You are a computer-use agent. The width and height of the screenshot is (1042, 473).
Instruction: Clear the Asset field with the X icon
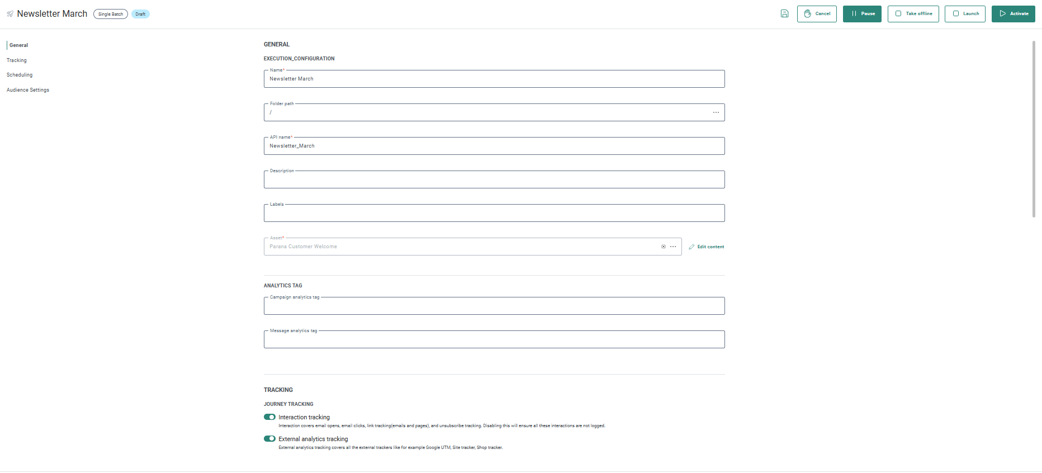point(664,247)
